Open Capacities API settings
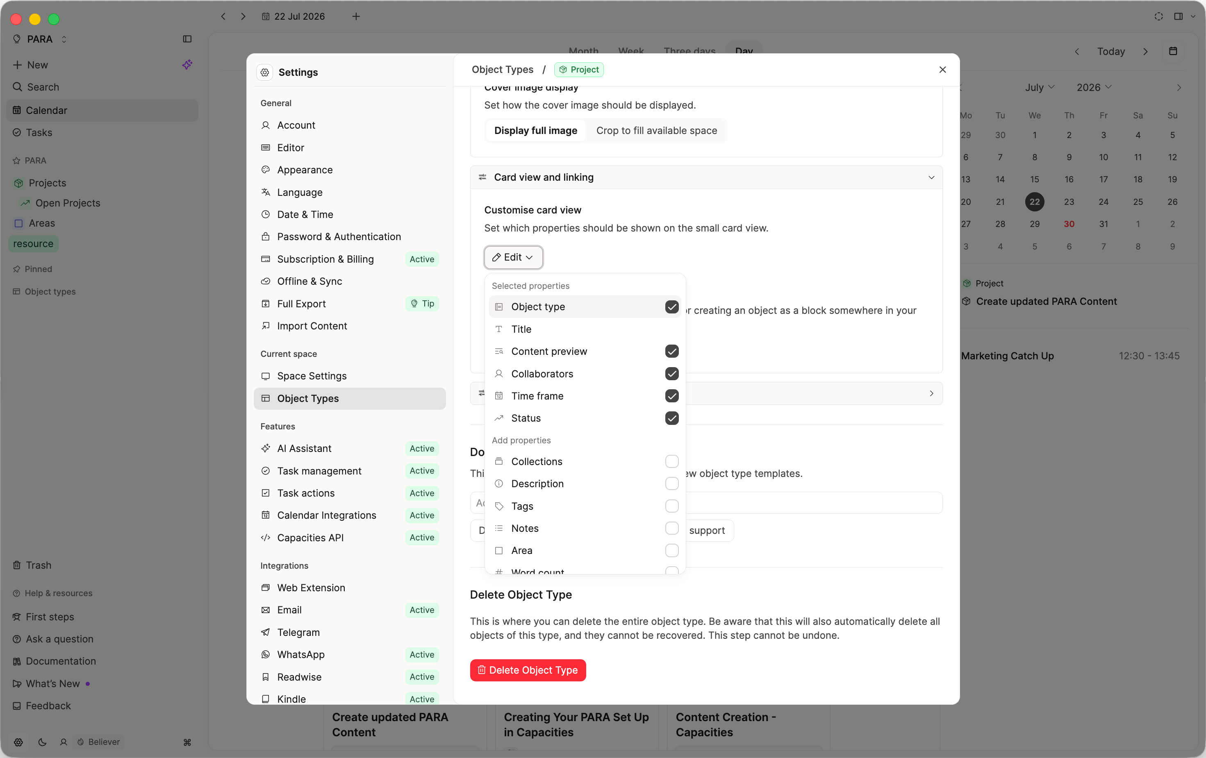1206x758 pixels. (350, 537)
